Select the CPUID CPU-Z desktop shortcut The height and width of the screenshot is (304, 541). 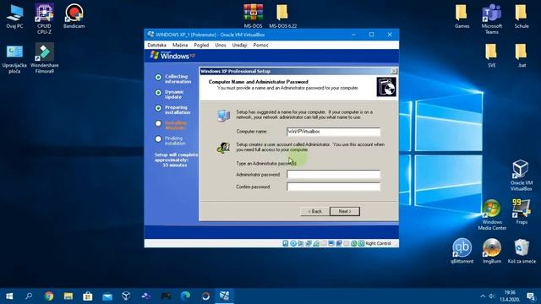click(44, 19)
